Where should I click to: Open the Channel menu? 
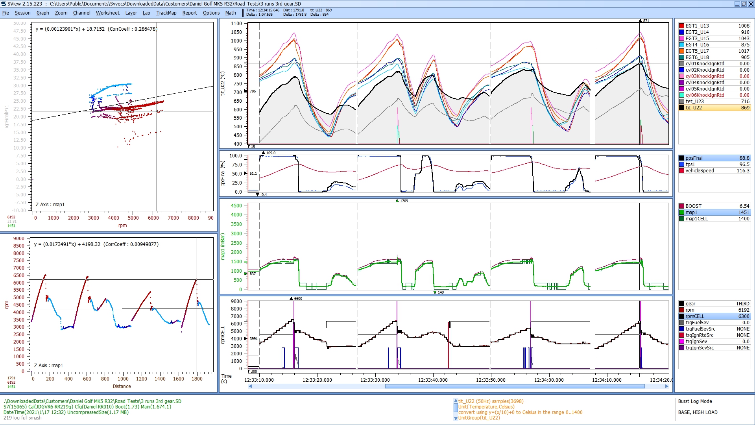[81, 13]
